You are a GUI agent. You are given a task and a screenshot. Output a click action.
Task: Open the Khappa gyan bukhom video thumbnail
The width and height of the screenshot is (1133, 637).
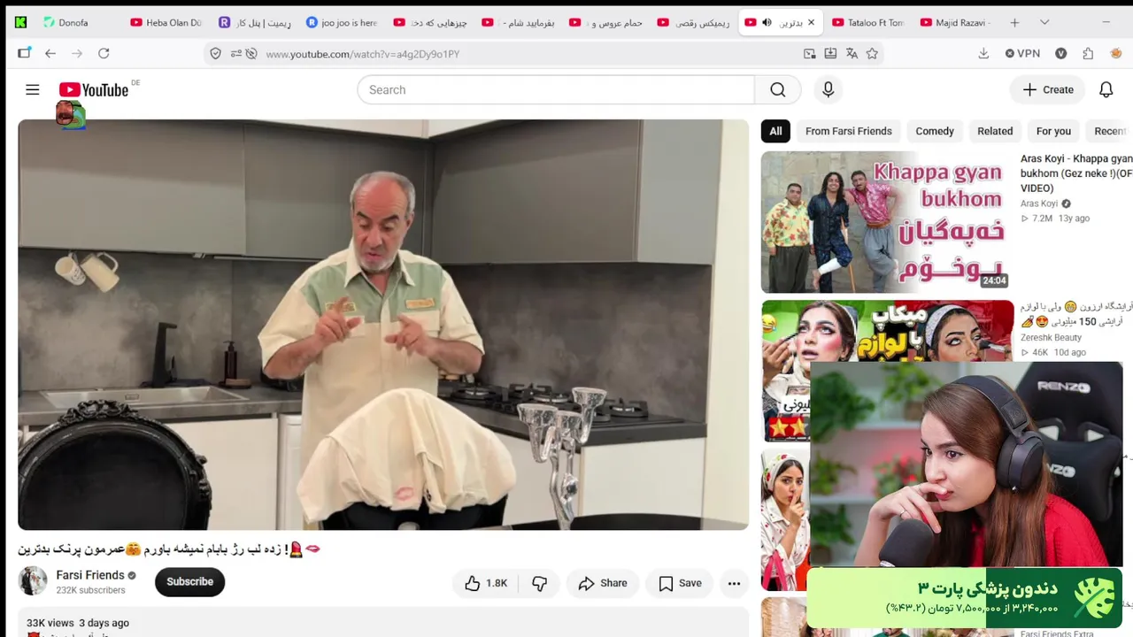pyautogui.click(x=886, y=222)
